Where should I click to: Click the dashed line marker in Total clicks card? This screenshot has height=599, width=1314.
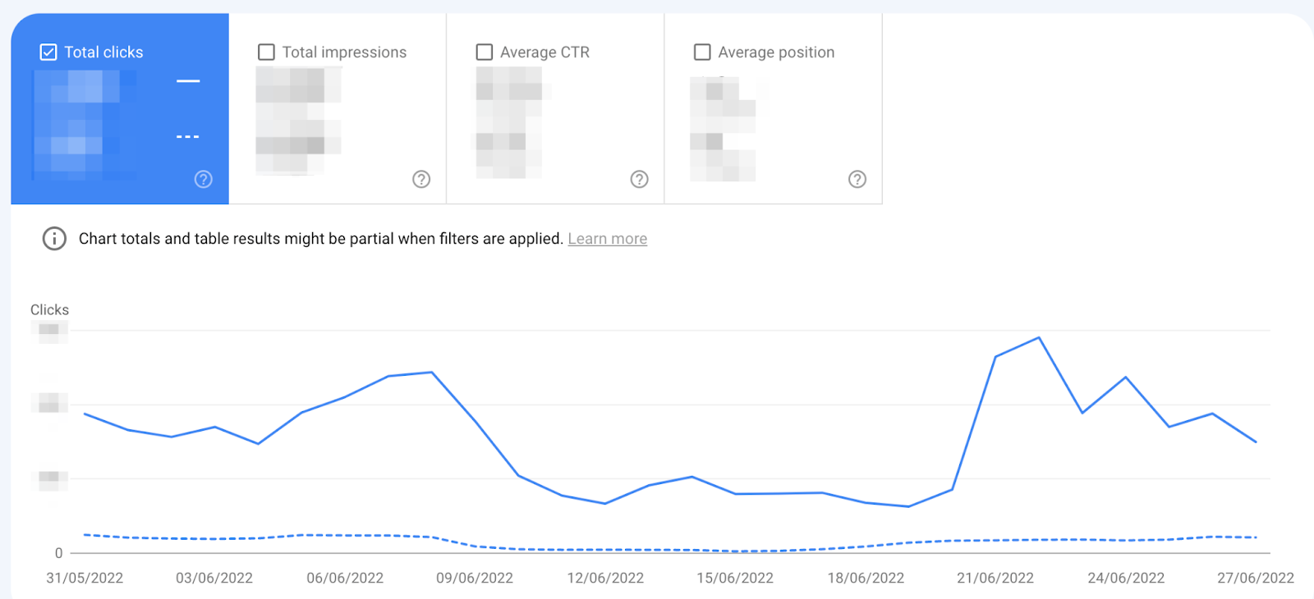pos(188,136)
